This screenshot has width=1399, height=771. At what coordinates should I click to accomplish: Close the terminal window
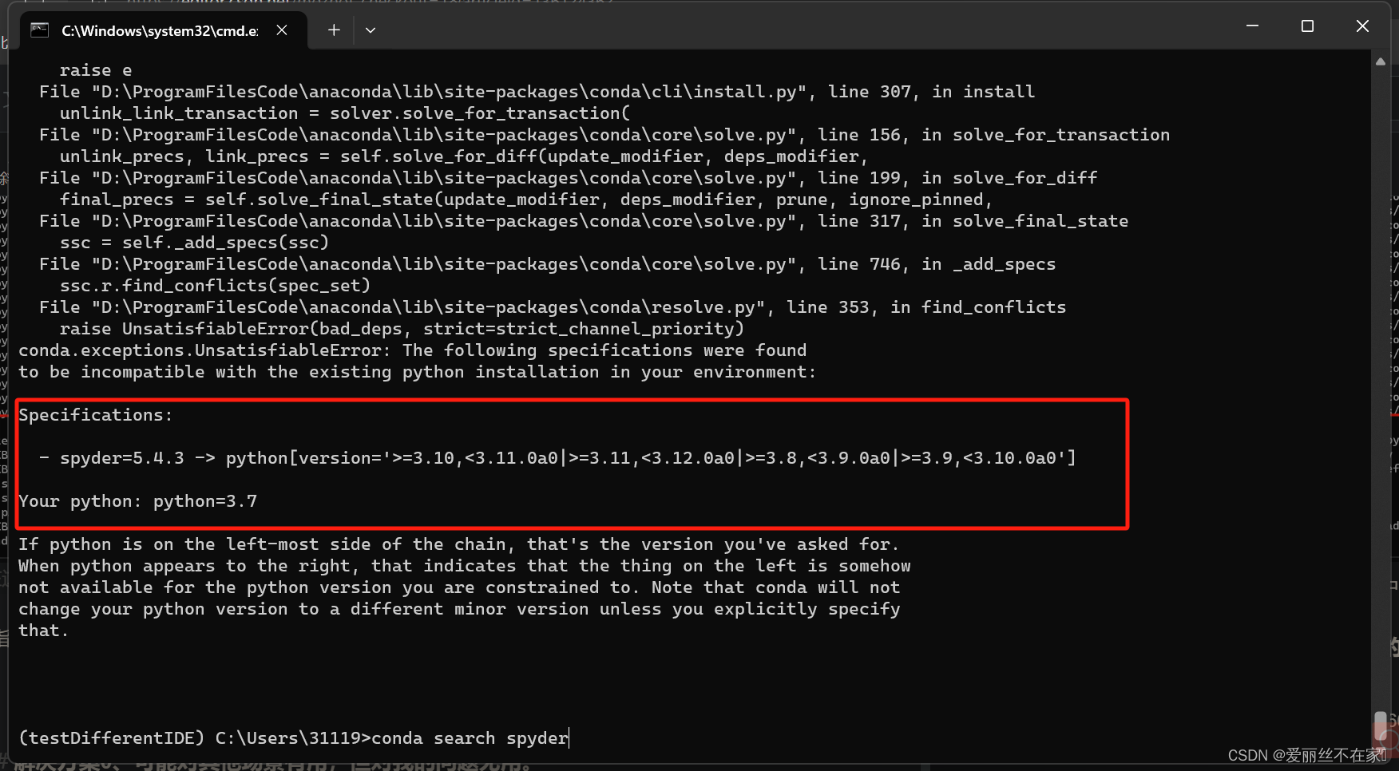(x=1362, y=26)
